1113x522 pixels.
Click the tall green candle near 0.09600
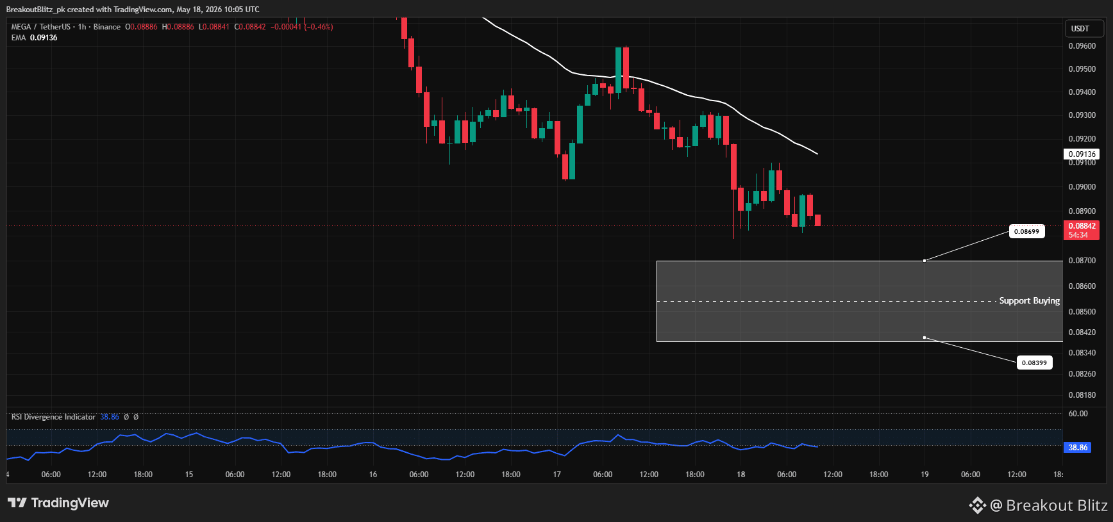pos(619,69)
